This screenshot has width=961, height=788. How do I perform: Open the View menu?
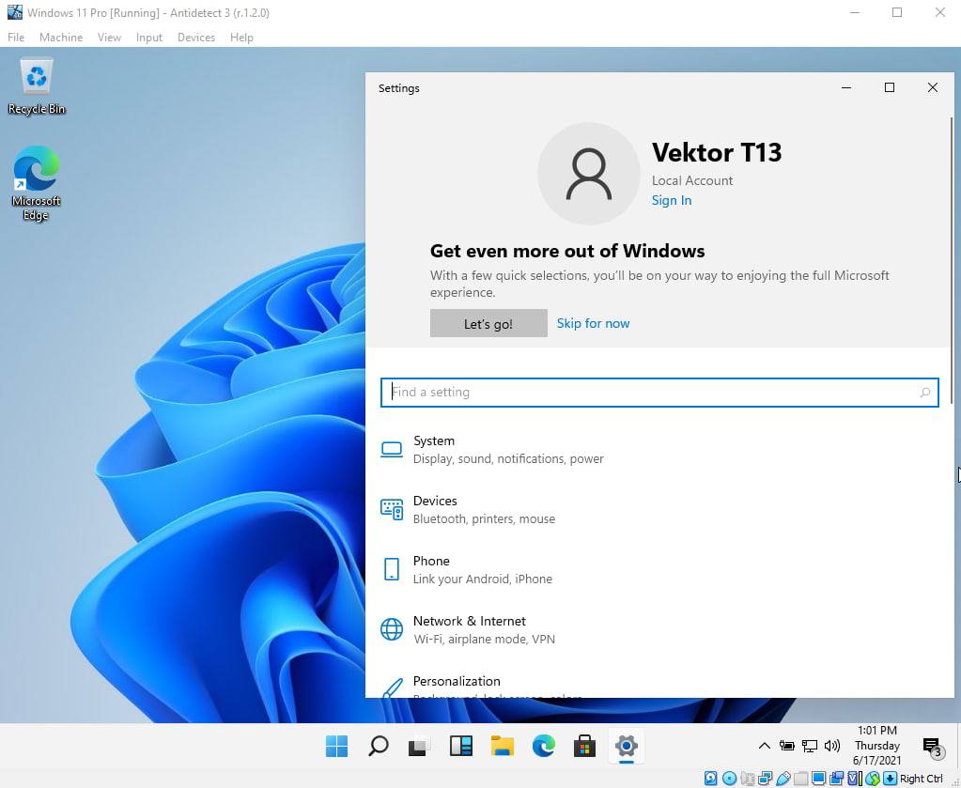(109, 38)
